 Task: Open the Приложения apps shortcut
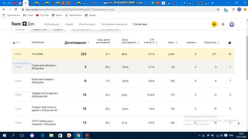(x=11, y=15)
